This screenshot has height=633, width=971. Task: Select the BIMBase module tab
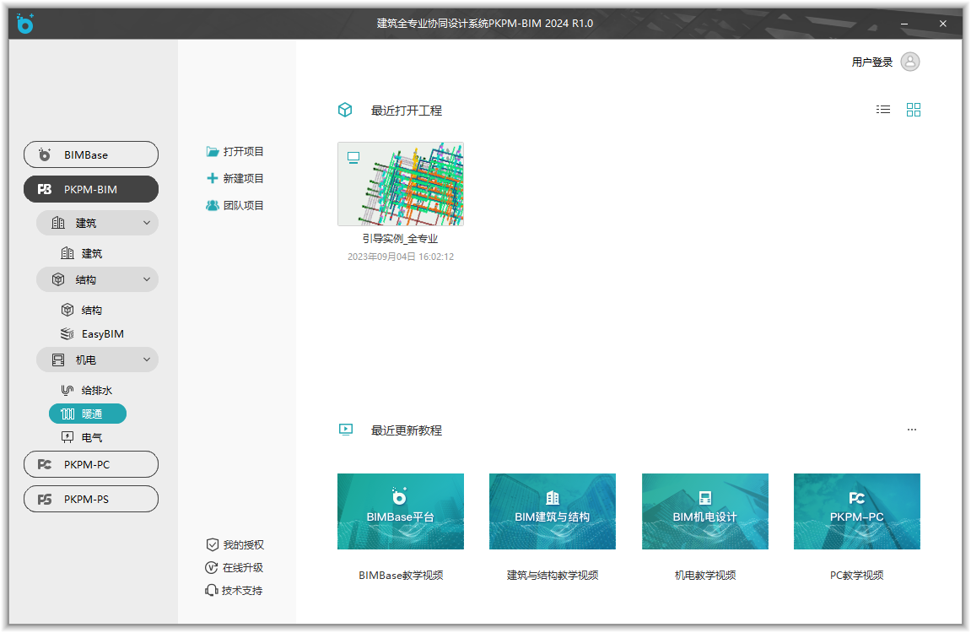pyautogui.click(x=91, y=155)
